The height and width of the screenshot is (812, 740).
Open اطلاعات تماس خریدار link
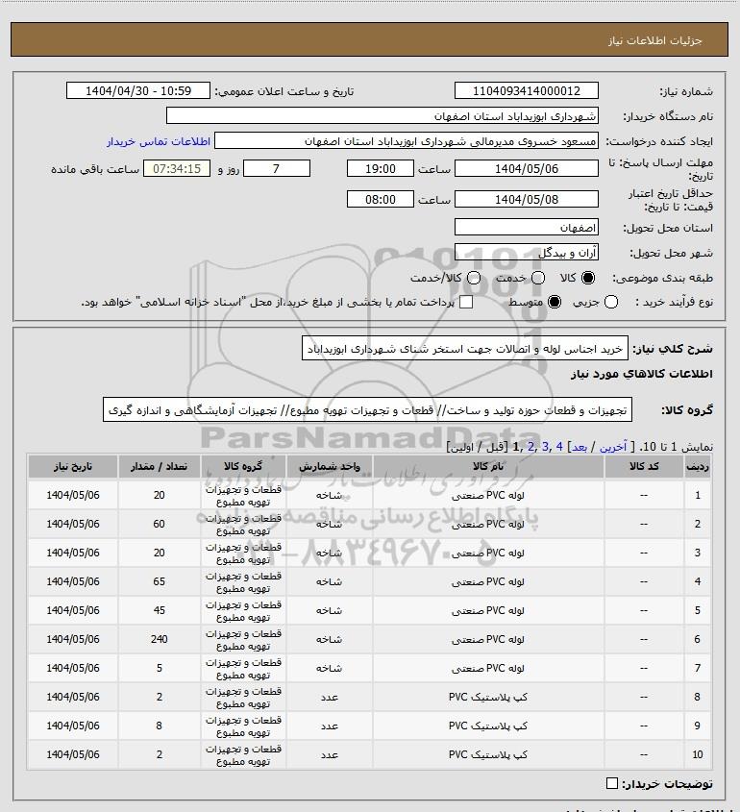pos(159,141)
